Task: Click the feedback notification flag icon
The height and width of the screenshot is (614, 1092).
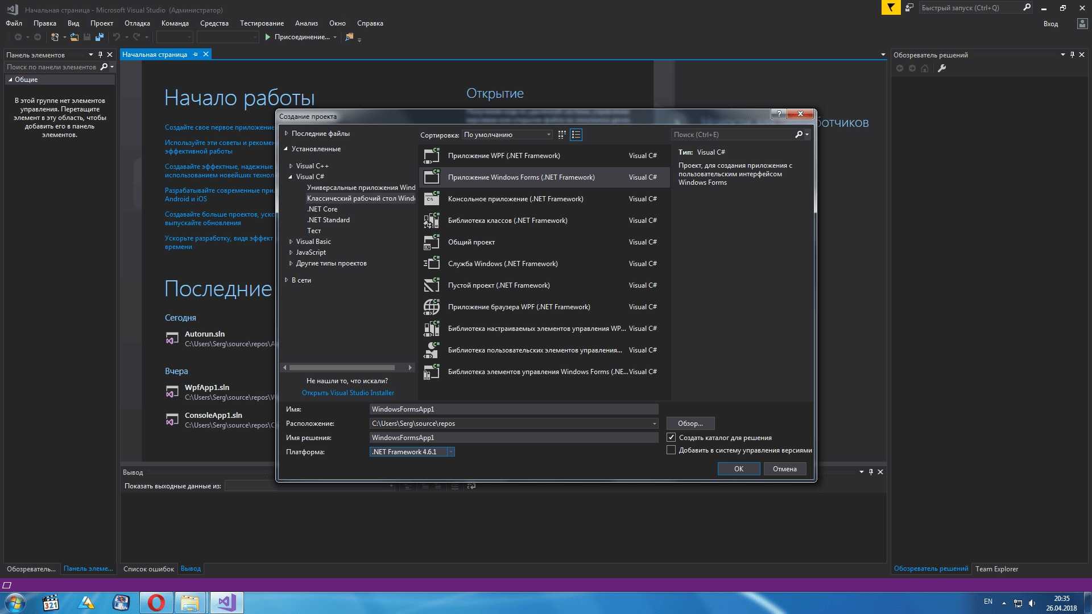Action: click(891, 7)
